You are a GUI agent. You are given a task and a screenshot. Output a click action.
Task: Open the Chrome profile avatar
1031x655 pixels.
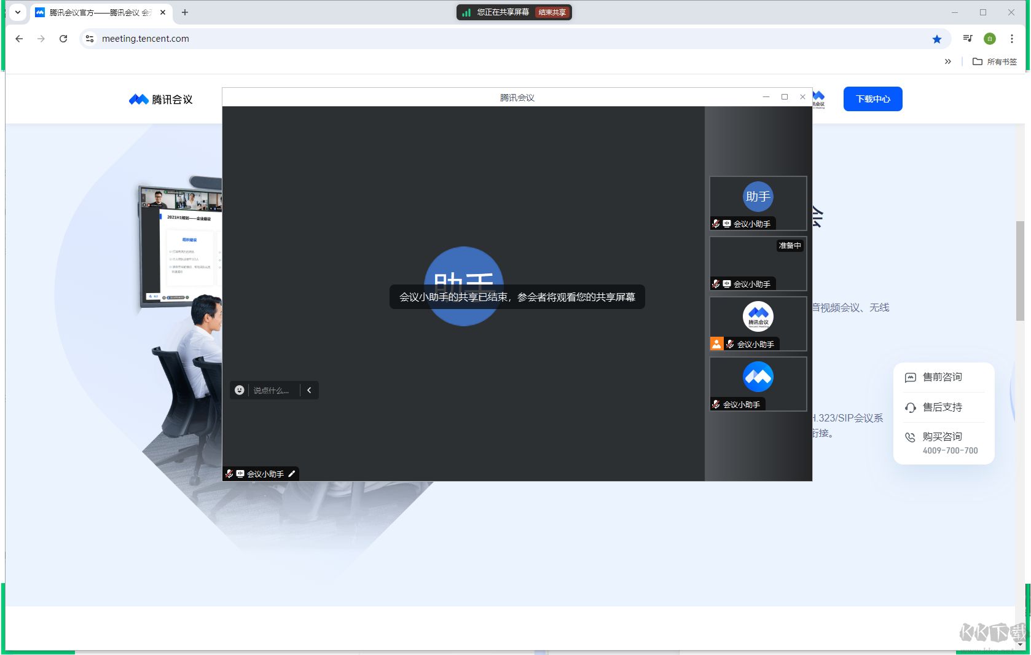990,39
